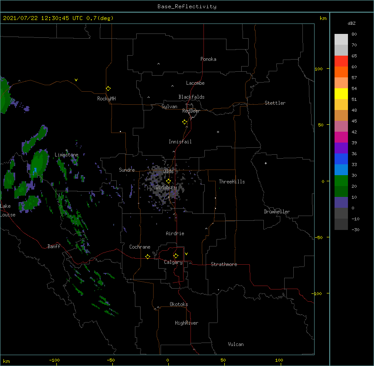This screenshot has height=366, width=374.
Task: Click the yellow V marker northwest of RockyMH
Action: point(76,80)
